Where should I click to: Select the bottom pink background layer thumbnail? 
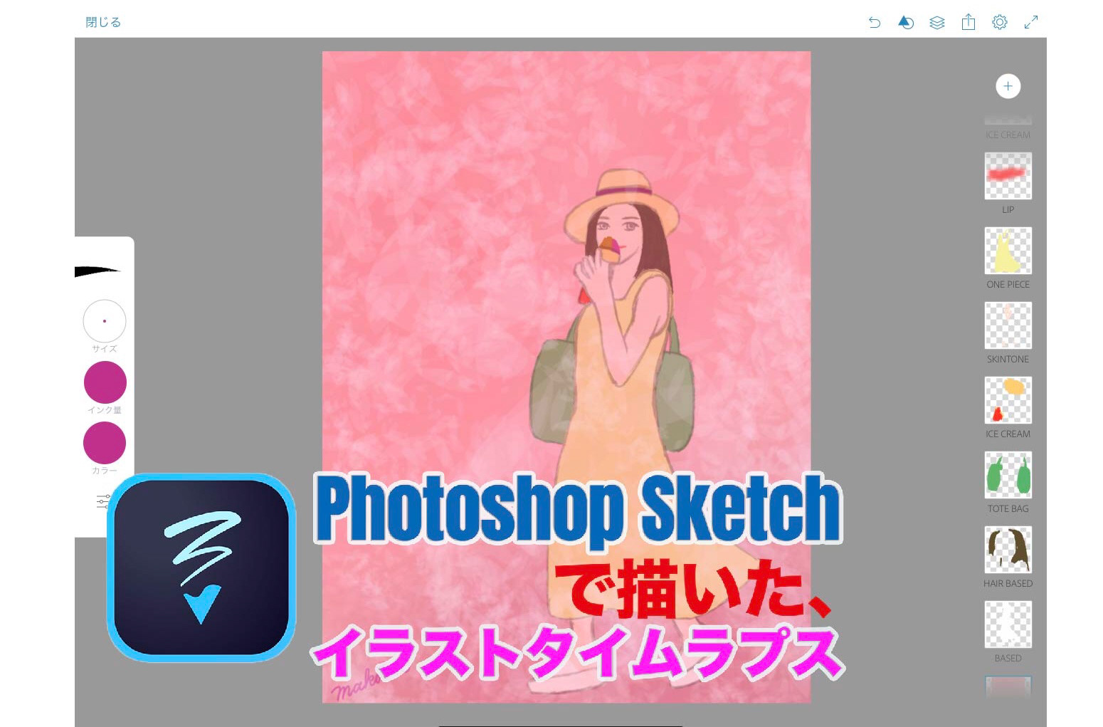pos(1008,686)
